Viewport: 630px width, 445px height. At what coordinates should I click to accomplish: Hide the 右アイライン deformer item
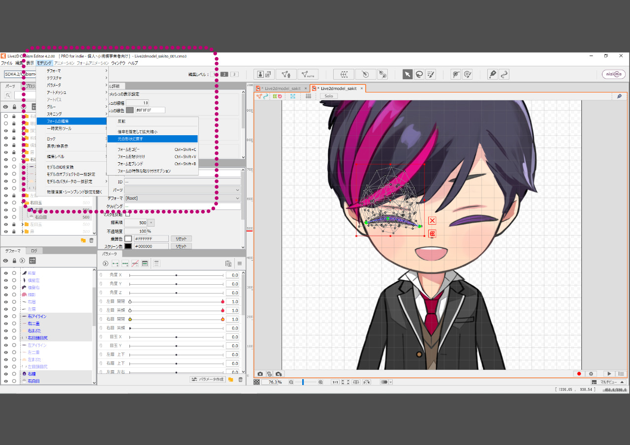pos(6,316)
